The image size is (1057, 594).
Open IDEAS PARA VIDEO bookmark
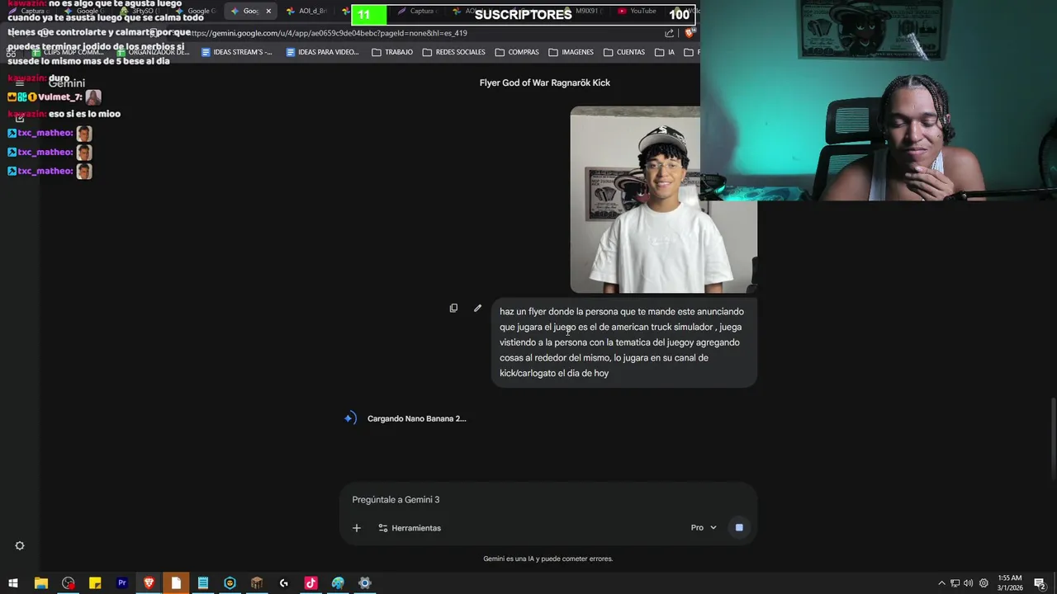(x=322, y=52)
